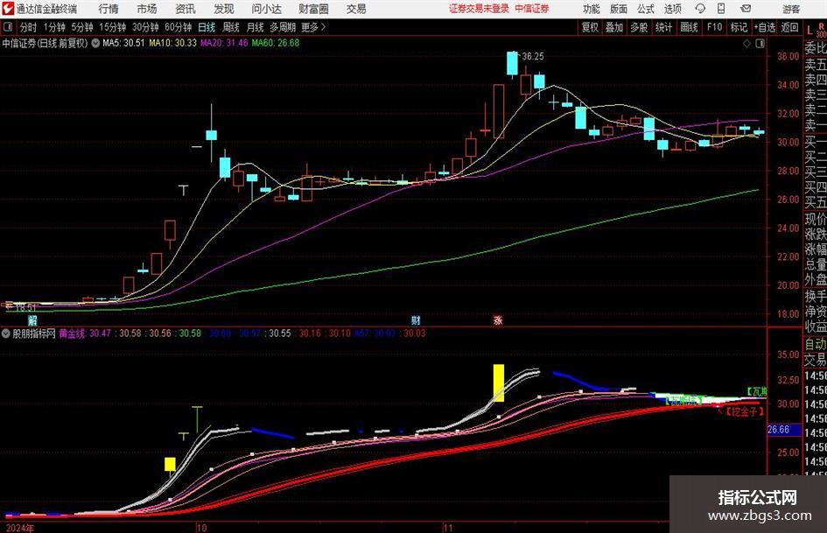Image resolution: width=827 pixels, height=533 pixels.
Task: Open the 交易 menu
Action: 356,9
